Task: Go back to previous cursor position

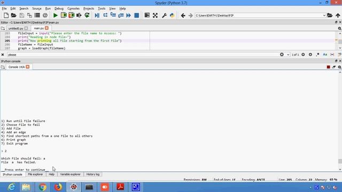Action: (x=183, y=15)
